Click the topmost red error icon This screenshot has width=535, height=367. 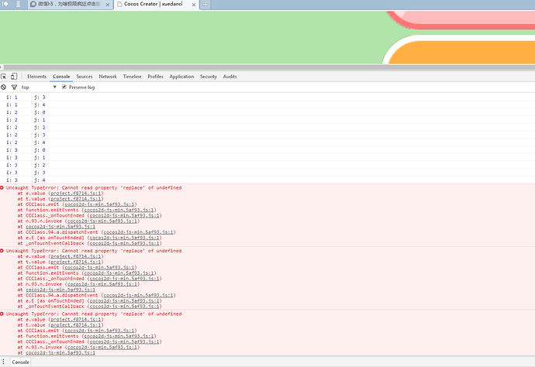pos(2,187)
